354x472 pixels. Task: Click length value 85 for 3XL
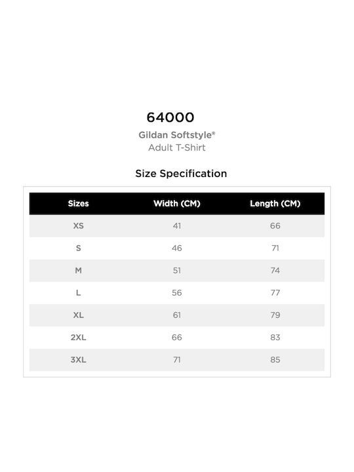pyautogui.click(x=275, y=359)
